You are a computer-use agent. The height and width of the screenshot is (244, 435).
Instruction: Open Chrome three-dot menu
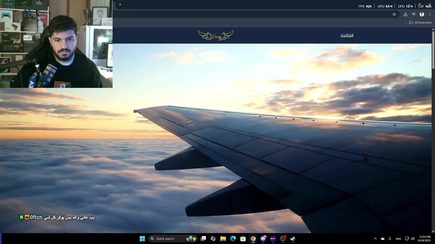click(x=430, y=14)
